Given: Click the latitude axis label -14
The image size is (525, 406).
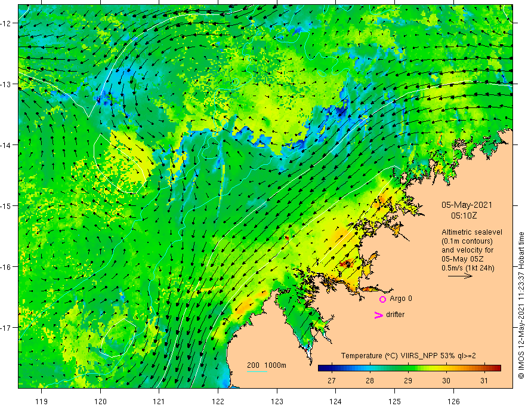Looking at the screenshot, I should (x=6, y=145).
